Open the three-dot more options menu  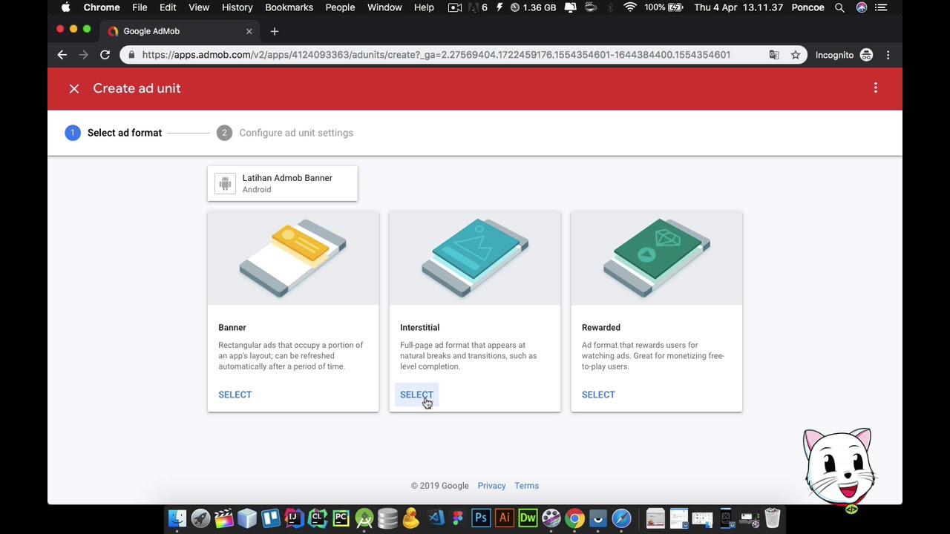876,88
